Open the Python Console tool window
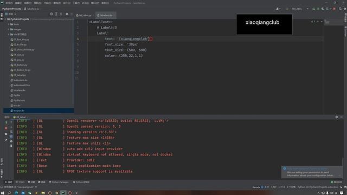Viewport: 347px width, 195px height. [81, 182]
